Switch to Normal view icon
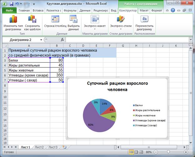The width and height of the screenshot is (195, 157). click(x=131, y=152)
